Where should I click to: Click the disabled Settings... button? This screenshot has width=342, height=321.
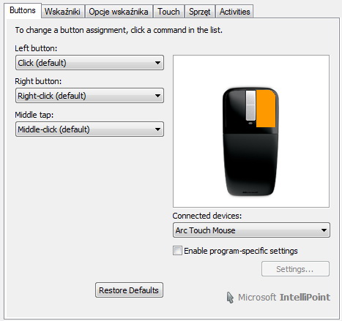pyautogui.click(x=295, y=269)
